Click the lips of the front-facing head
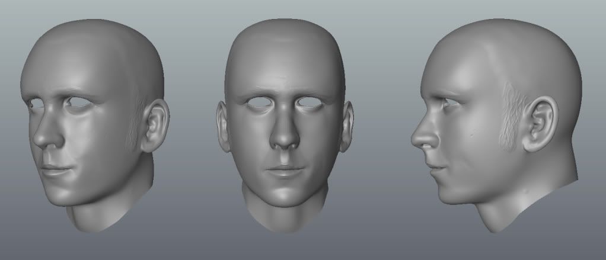Image resolution: width=606 pixels, height=260 pixels. 285,169
